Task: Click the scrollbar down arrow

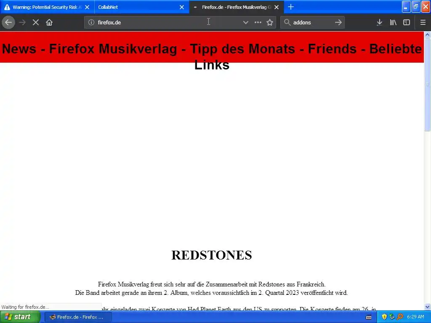Action: 427,307
